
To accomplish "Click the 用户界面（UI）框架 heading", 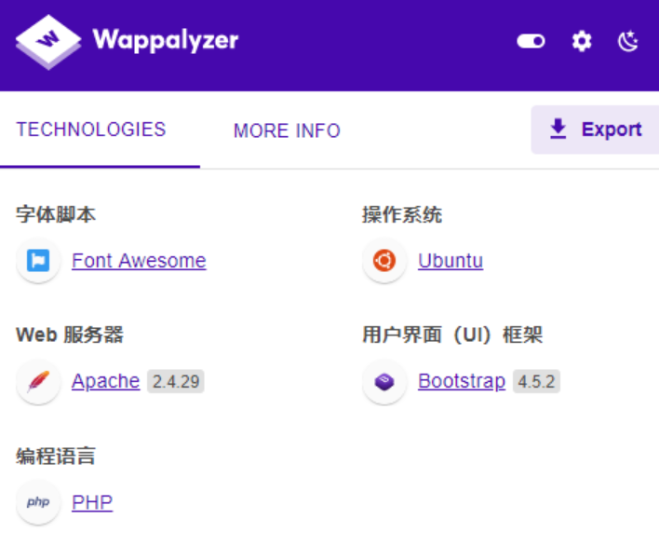I will [452, 335].
